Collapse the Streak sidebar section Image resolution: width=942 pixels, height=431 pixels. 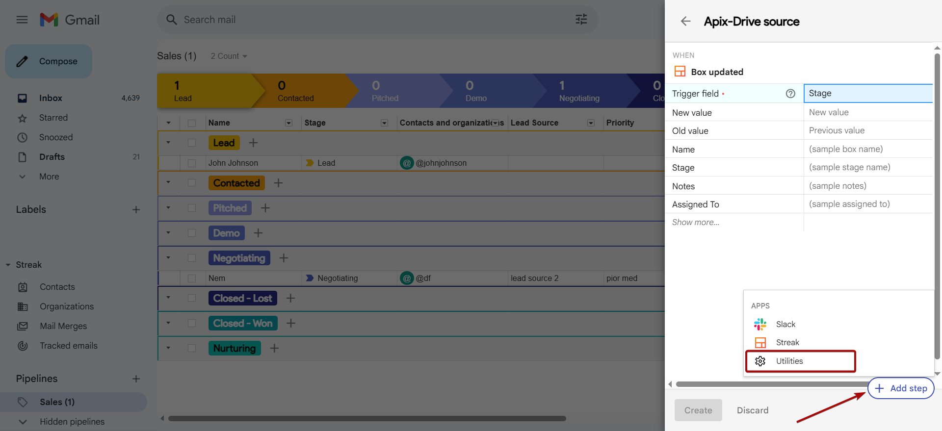pos(8,265)
